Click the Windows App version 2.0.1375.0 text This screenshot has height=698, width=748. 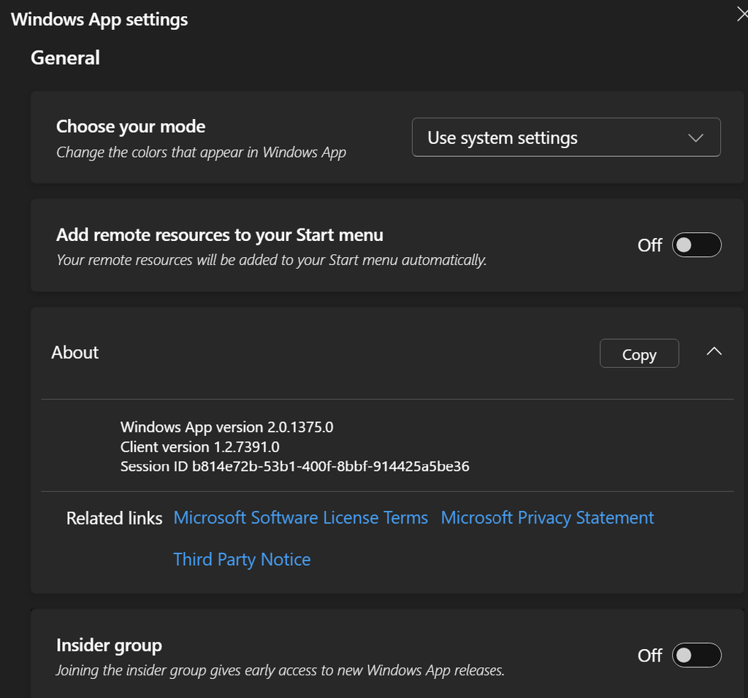[x=226, y=426]
